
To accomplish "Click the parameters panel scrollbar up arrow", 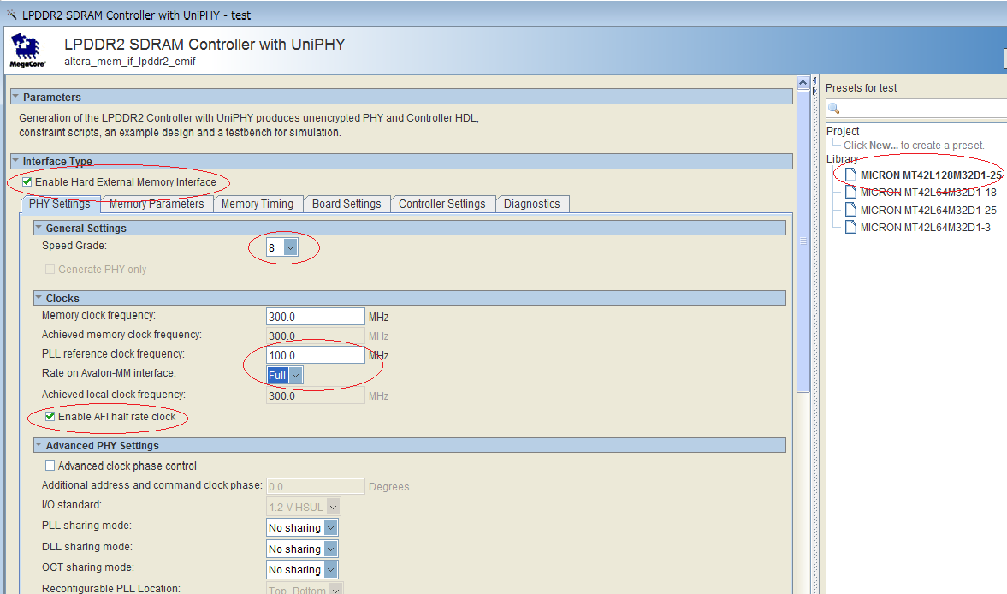I will coord(803,82).
